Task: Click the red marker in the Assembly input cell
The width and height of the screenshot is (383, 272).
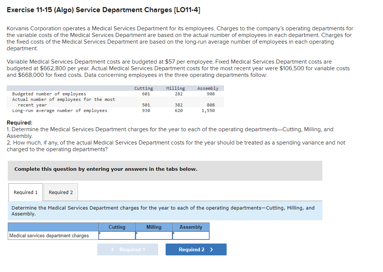Action: [x=174, y=233]
